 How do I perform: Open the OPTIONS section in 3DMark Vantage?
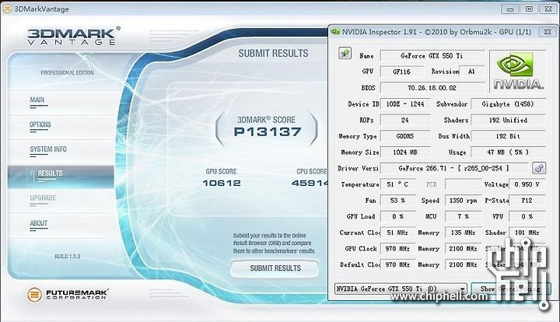pos(40,124)
